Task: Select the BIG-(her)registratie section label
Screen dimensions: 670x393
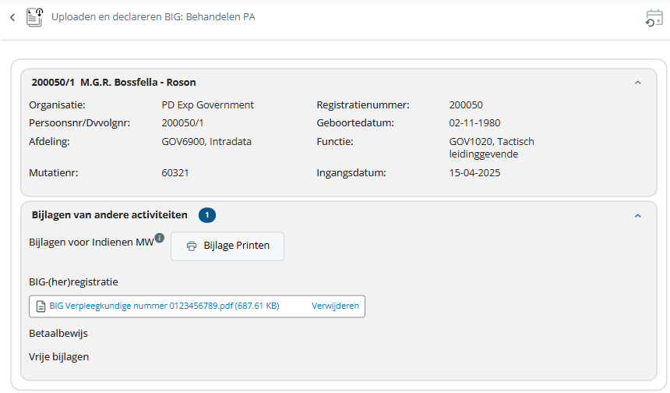Action: pos(73,281)
